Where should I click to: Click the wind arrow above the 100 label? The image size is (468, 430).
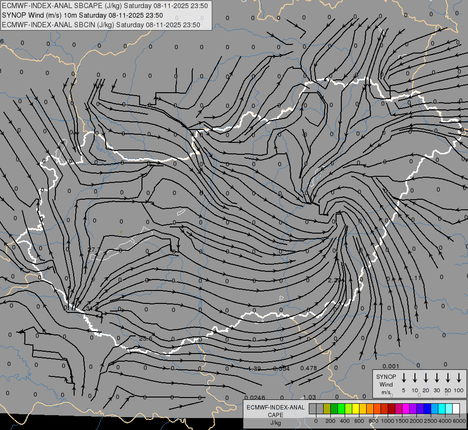pyautogui.click(x=459, y=378)
